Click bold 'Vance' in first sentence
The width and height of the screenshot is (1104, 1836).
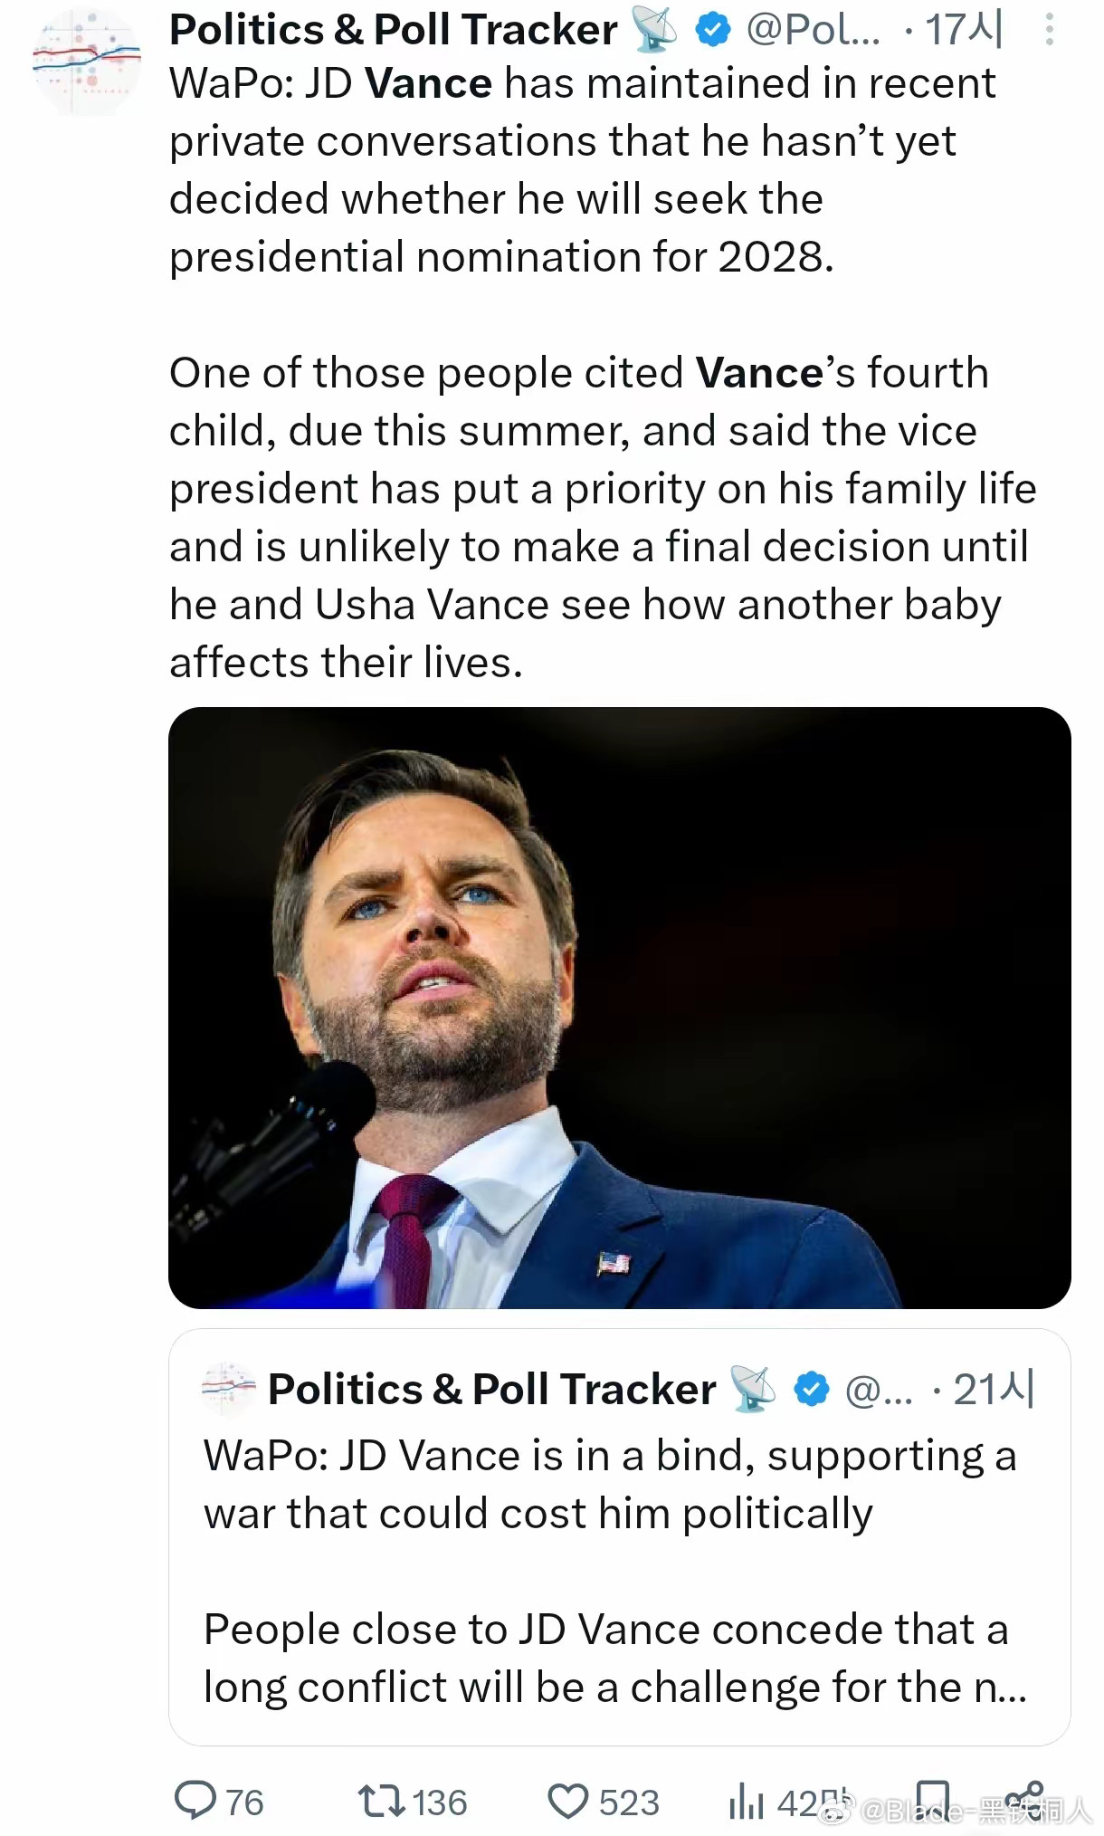click(x=429, y=84)
